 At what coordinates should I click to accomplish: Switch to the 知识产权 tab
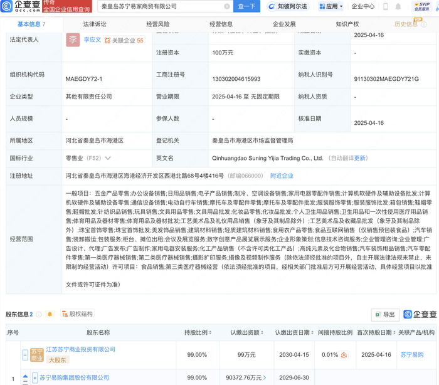pos(347,24)
